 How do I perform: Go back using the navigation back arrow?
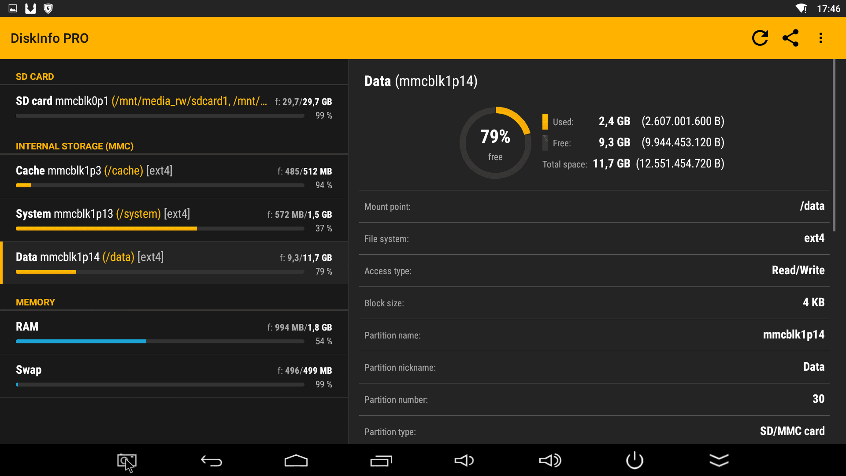(x=211, y=461)
